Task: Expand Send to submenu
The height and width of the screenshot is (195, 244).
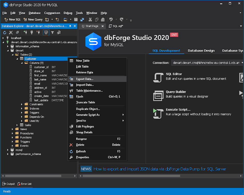Action: coord(97,121)
